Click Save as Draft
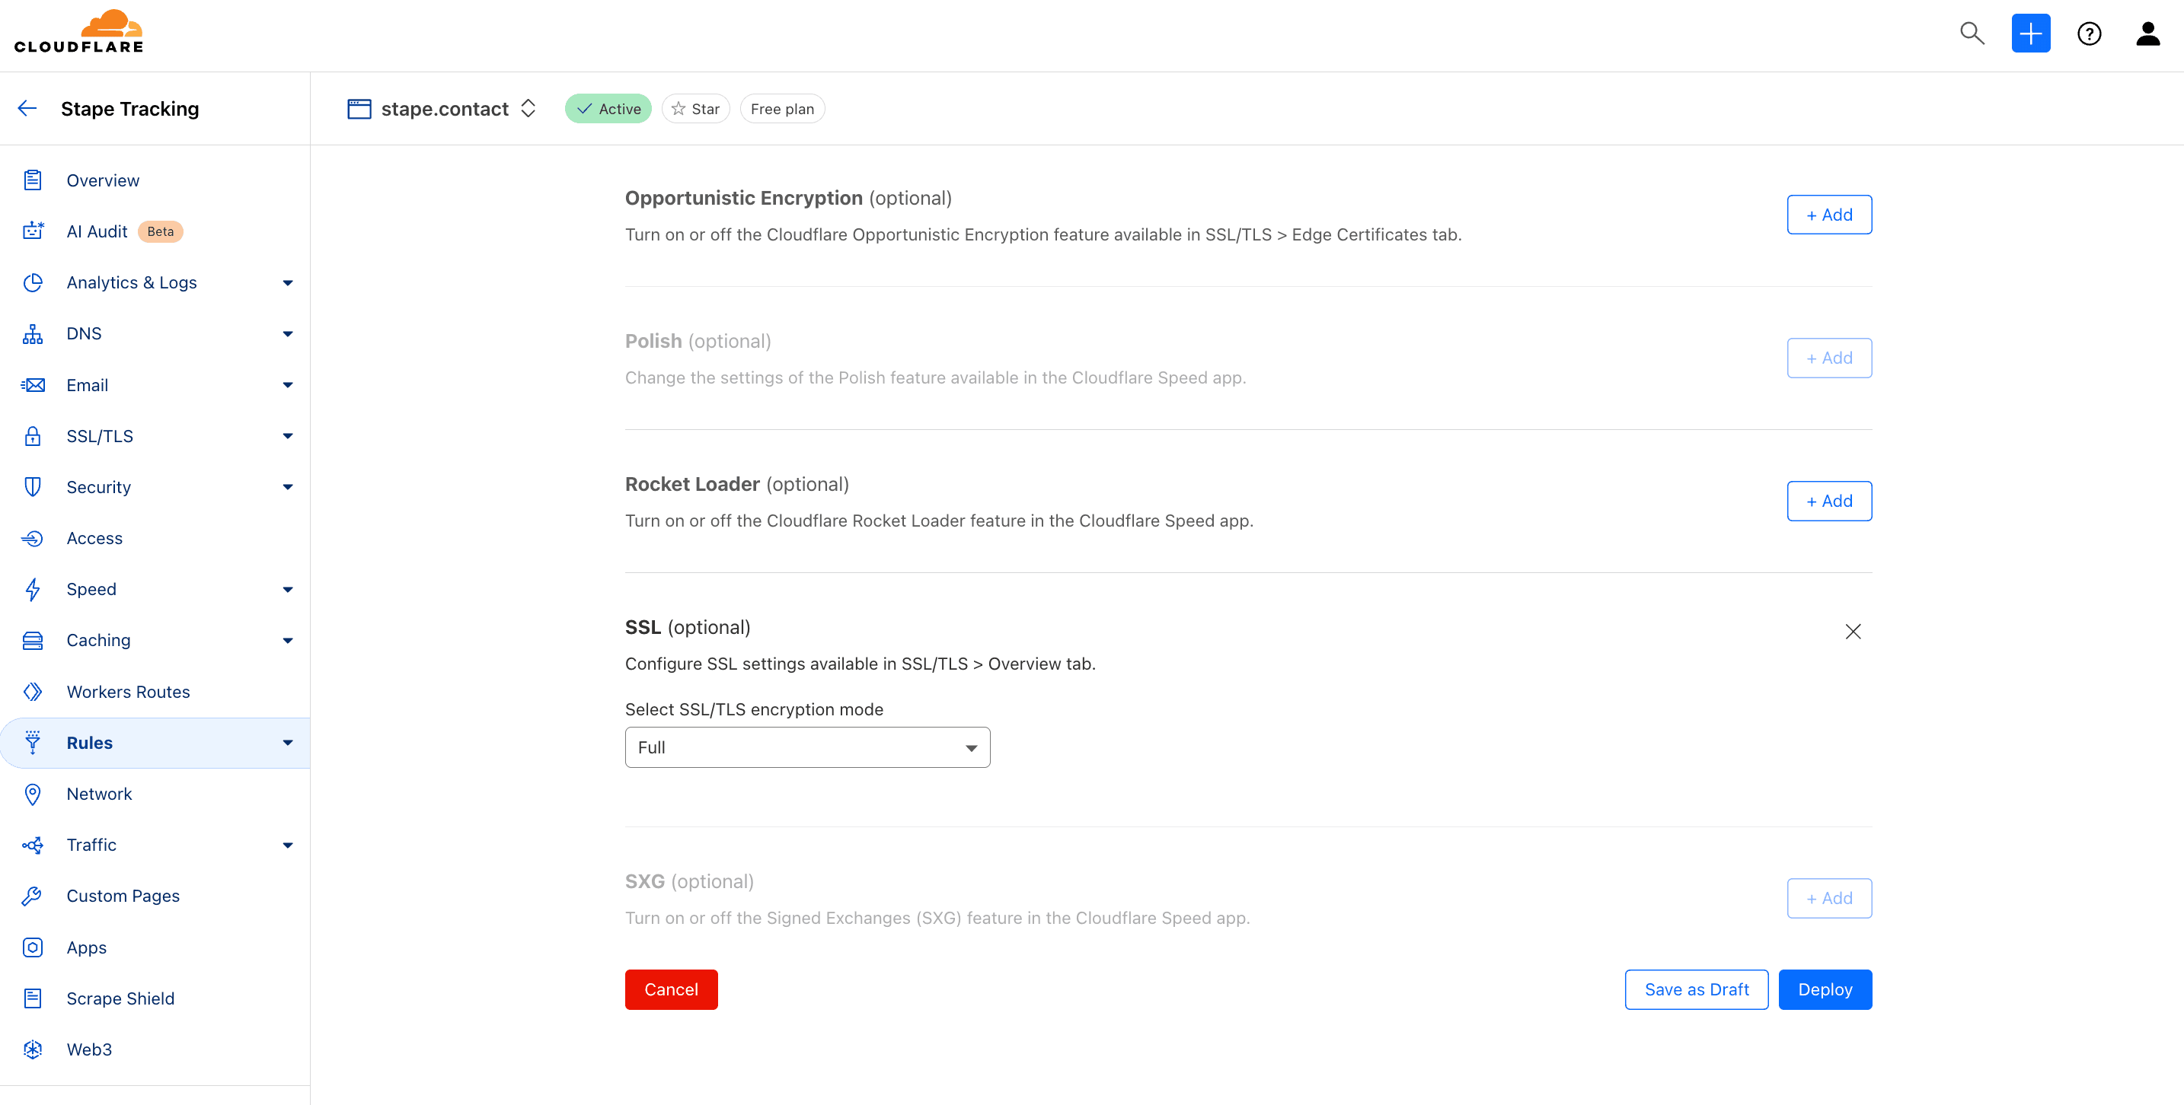Screen dimensions: 2184x1105 point(1696,990)
